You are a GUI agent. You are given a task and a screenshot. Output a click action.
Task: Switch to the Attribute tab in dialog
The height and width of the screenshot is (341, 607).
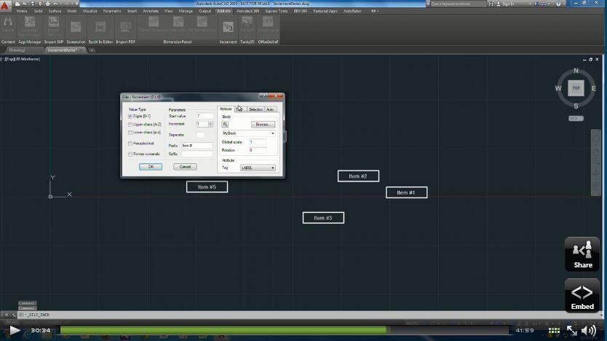226,109
